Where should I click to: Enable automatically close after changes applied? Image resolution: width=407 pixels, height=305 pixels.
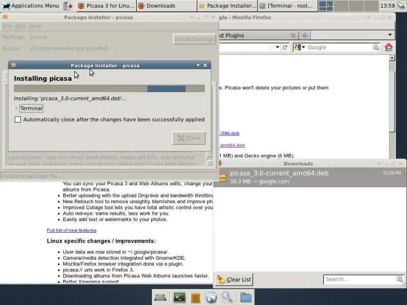[18, 120]
